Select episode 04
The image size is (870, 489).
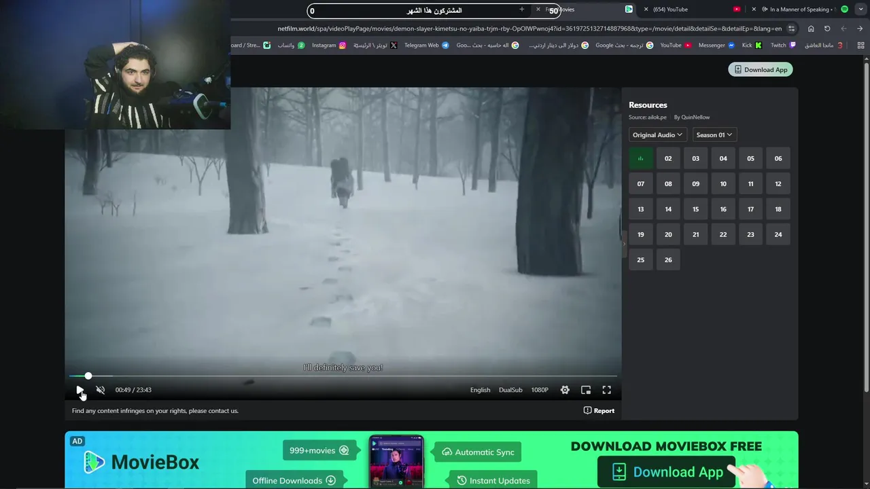pos(723,158)
